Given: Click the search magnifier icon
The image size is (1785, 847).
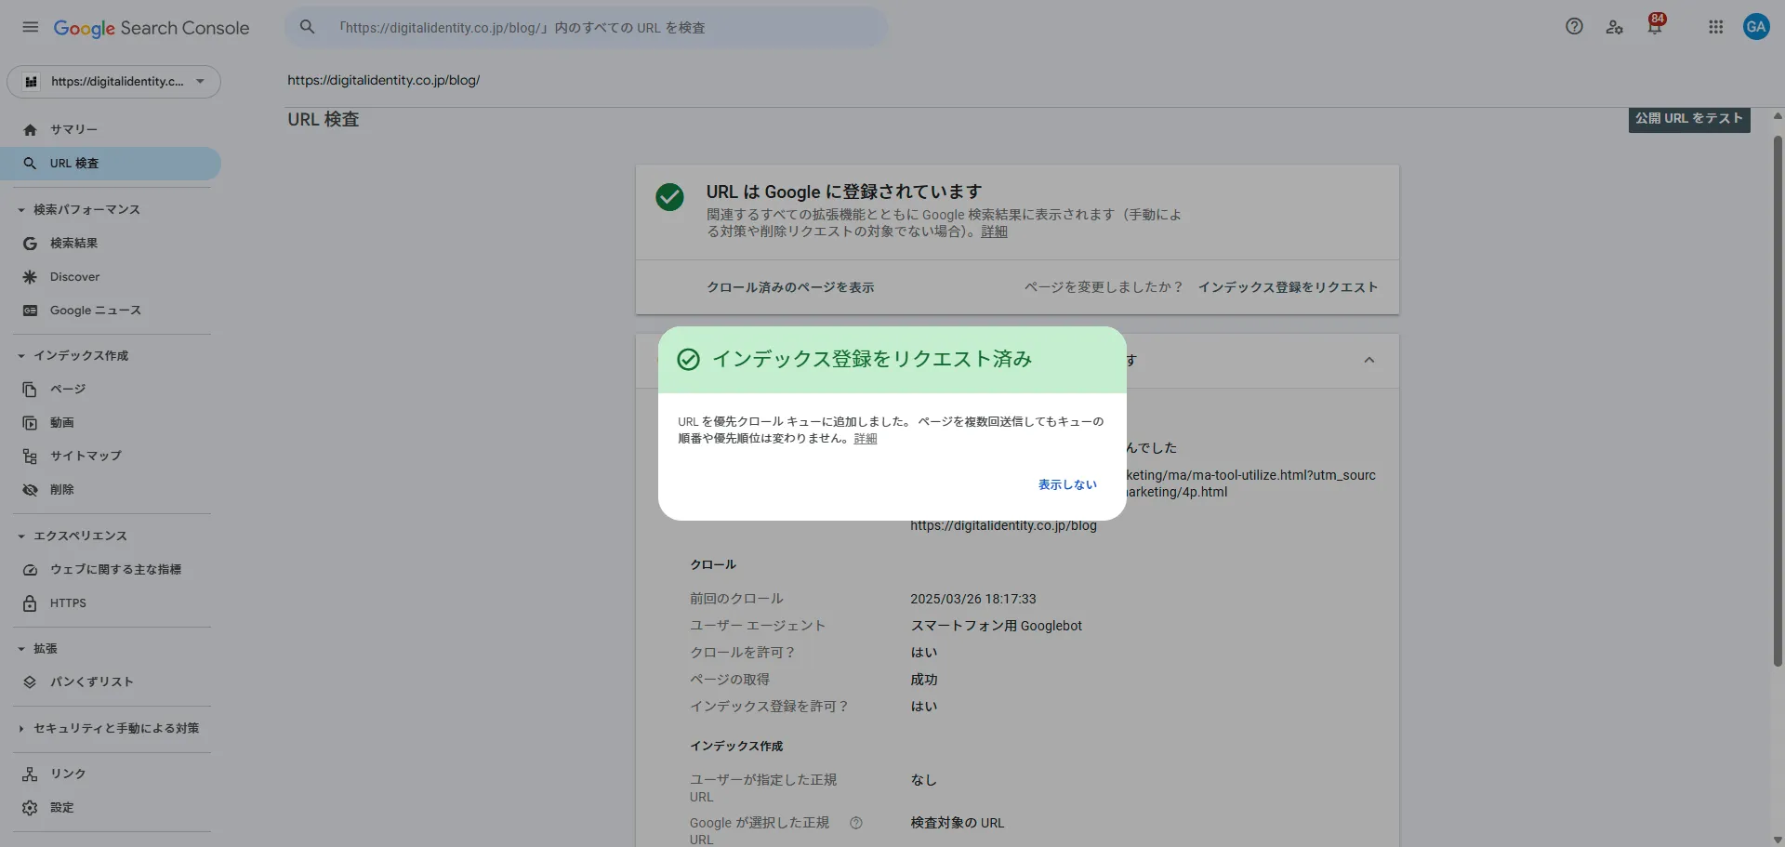Looking at the screenshot, I should pyautogui.click(x=307, y=27).
